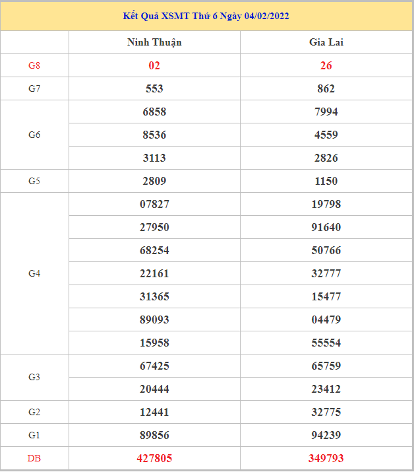The height and width of the screenshot is (472, 414).
Task: Select Gia Lai G4 number 32777
Action: [x=326, y=273]
